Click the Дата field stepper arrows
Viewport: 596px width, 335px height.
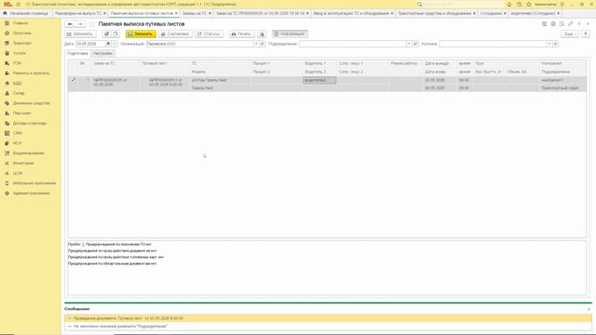pos(115,44)
